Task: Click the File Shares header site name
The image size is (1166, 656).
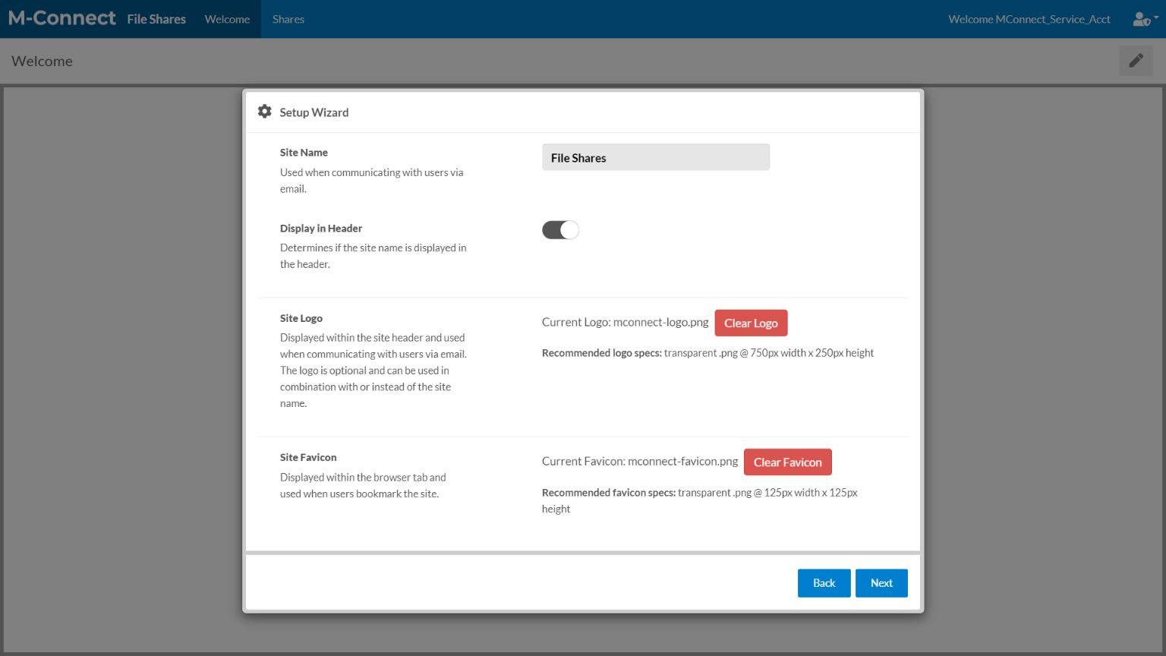Action: pyautogui.click(x=156, y=19)
